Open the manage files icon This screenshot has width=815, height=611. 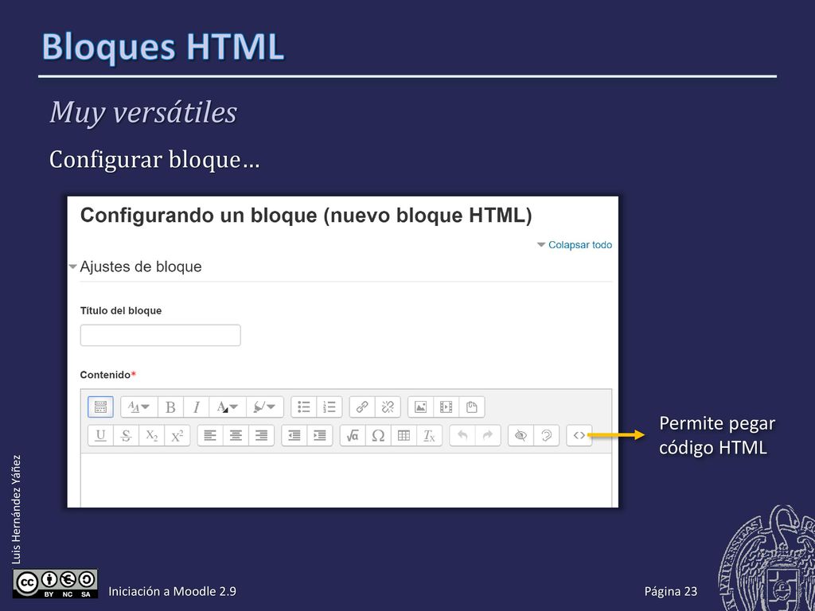click(x=471, y=407)
